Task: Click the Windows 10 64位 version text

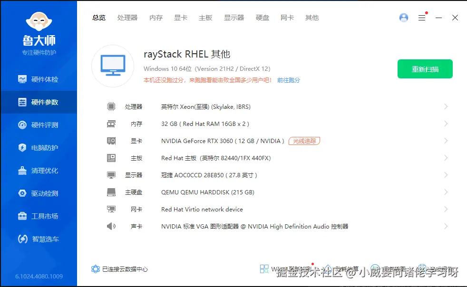Action: [x=207, y=69]
